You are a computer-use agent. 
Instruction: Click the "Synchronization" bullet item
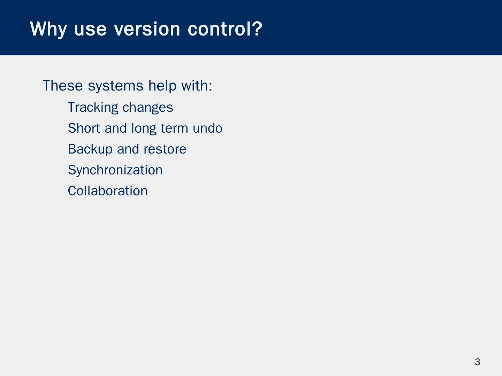click(x=115, y=170)
